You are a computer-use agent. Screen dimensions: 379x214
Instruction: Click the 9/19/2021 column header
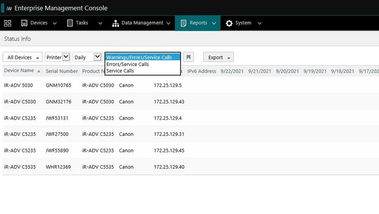[x=315, y=71]
